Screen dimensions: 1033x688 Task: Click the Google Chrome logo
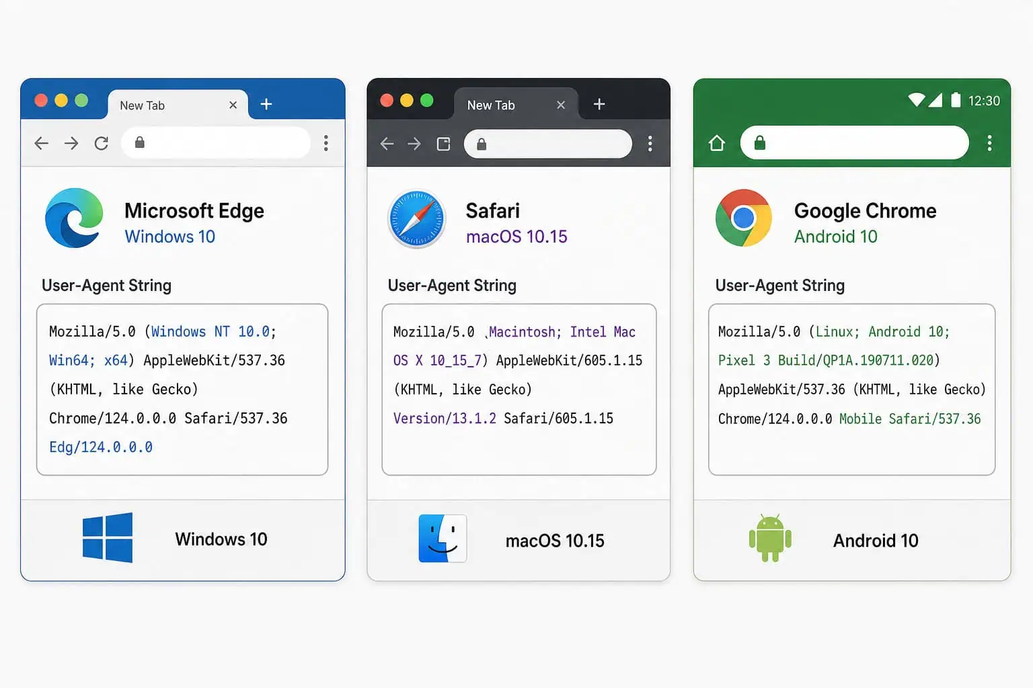[744, 218]
